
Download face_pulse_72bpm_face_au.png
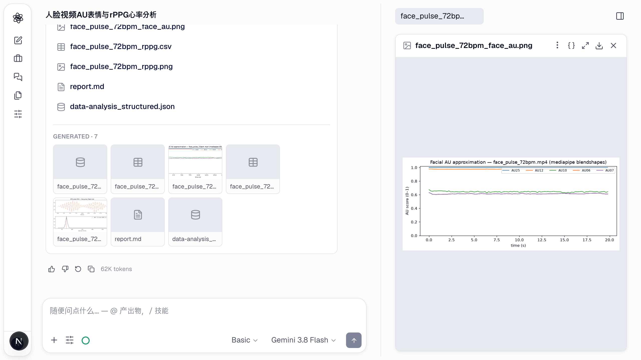click(599, 45)
